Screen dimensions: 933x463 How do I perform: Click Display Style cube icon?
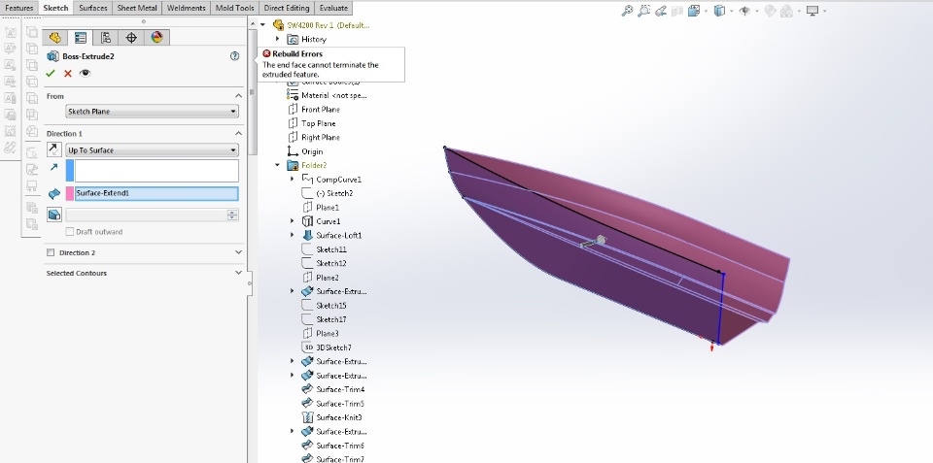click(719, 11)
